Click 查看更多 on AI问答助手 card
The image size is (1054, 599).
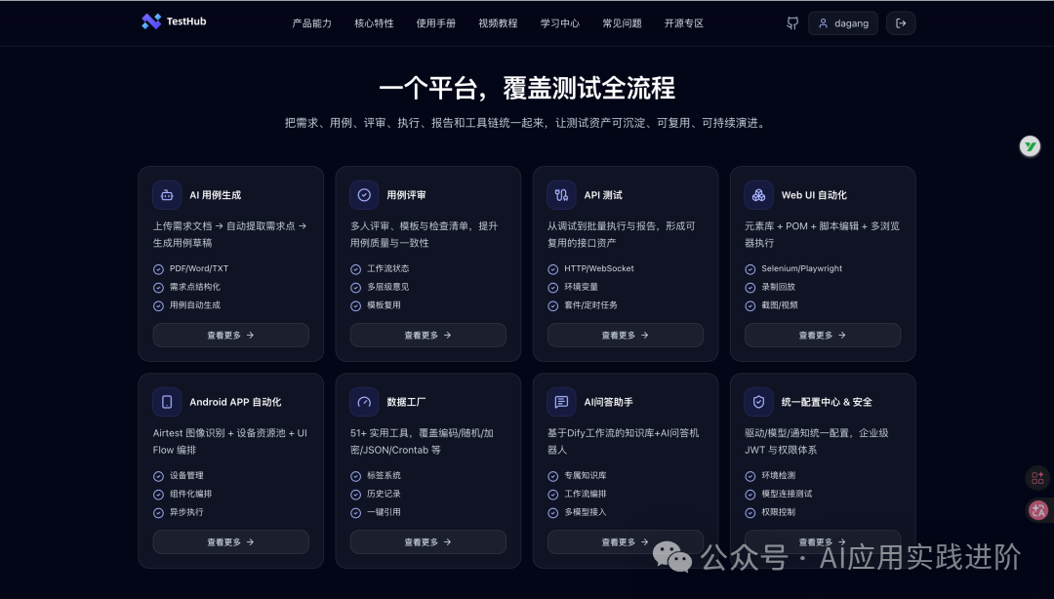pyautogui.click(x=626, y=541)
